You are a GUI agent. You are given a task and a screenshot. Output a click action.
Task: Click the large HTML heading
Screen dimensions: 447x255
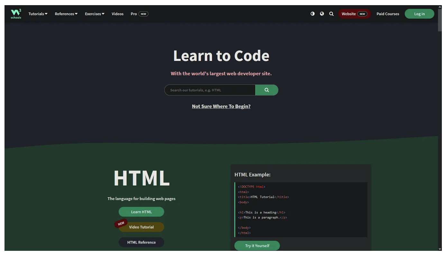pos(141,178)
